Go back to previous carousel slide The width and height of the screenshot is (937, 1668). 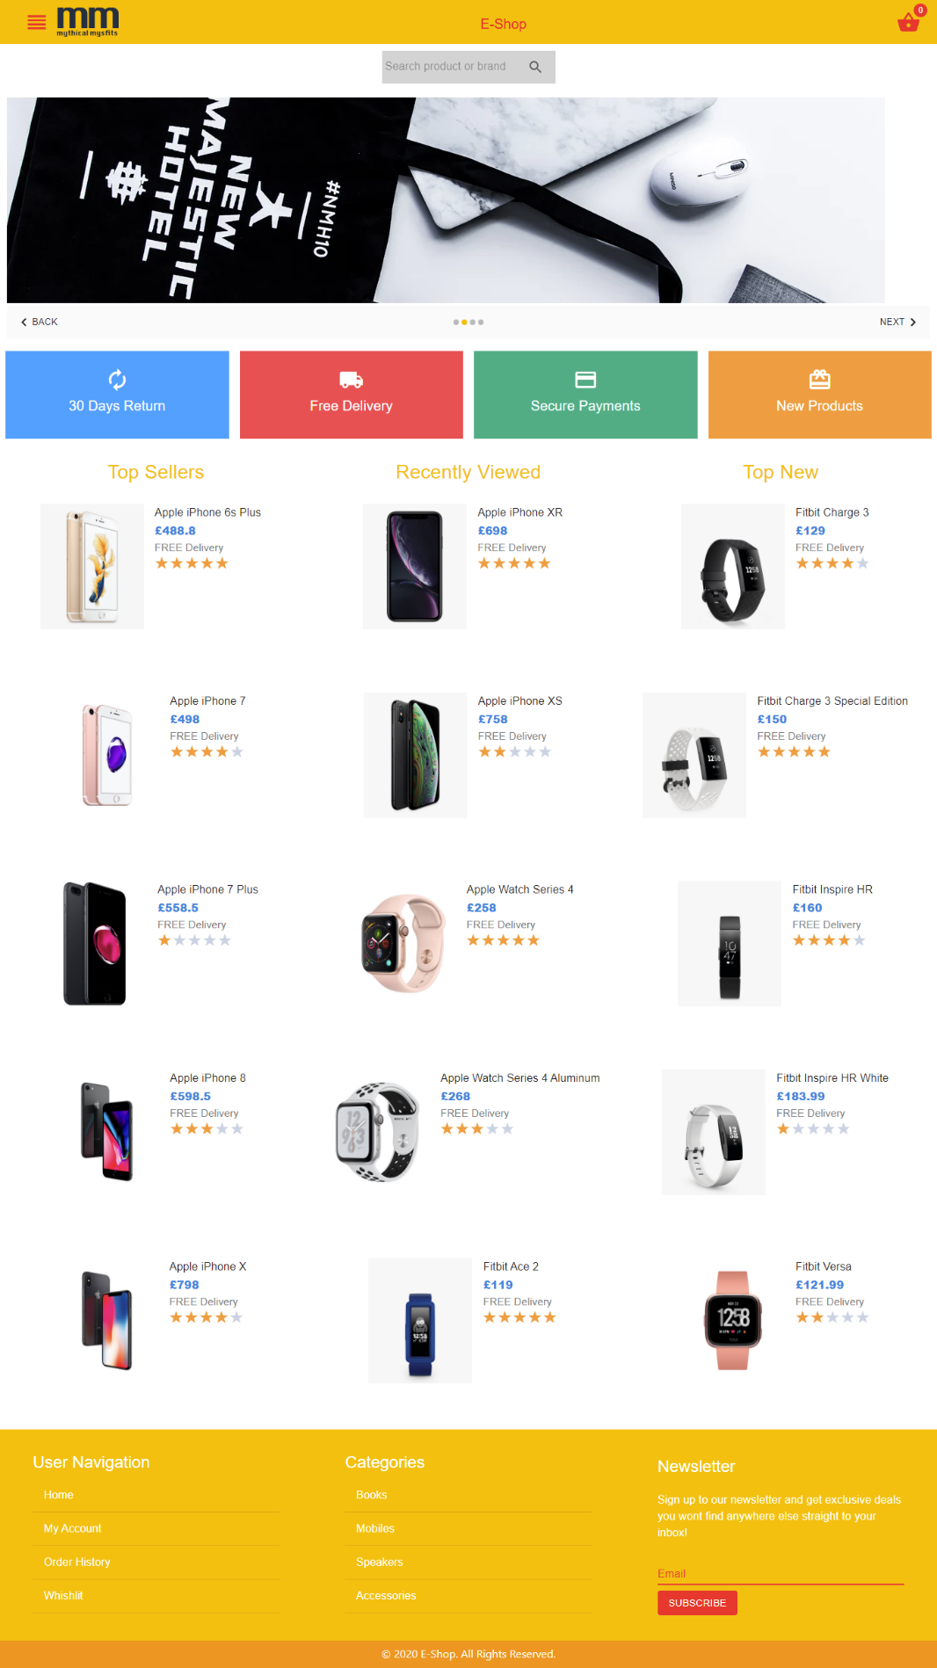coord(39,322)
